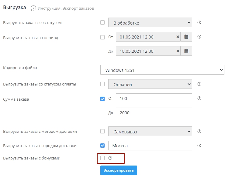225x181 pixels.
Task: Click help icon next to order status dropdown
Action: pos(199,22)
